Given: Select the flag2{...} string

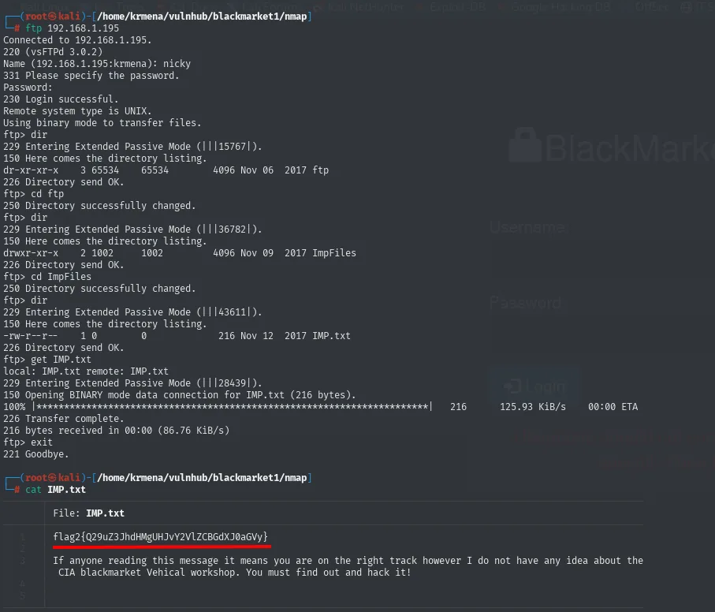Looking at the screenshot, I should coord(161,537).
